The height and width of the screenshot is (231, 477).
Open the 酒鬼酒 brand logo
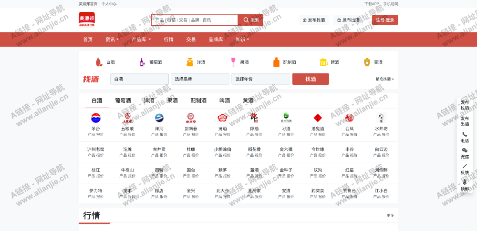[x=318, y=118]
